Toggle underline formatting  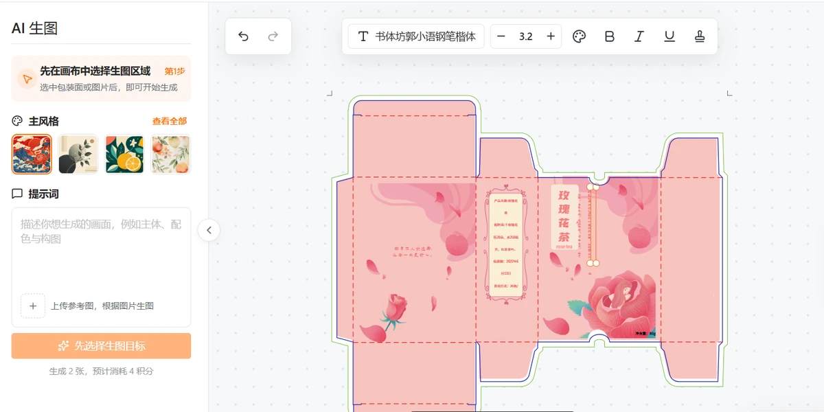[x=669, y=36]
